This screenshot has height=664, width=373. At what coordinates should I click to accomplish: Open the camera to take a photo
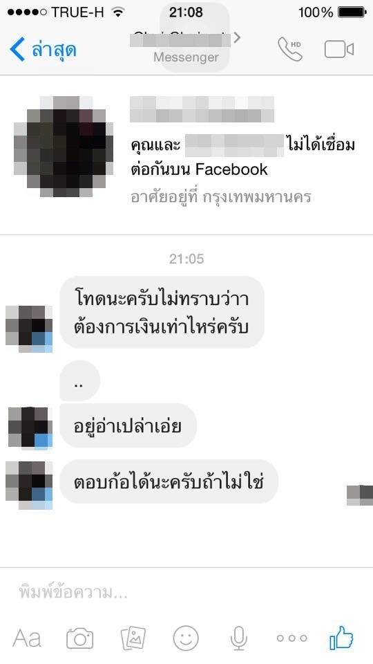tap(80, 638)
